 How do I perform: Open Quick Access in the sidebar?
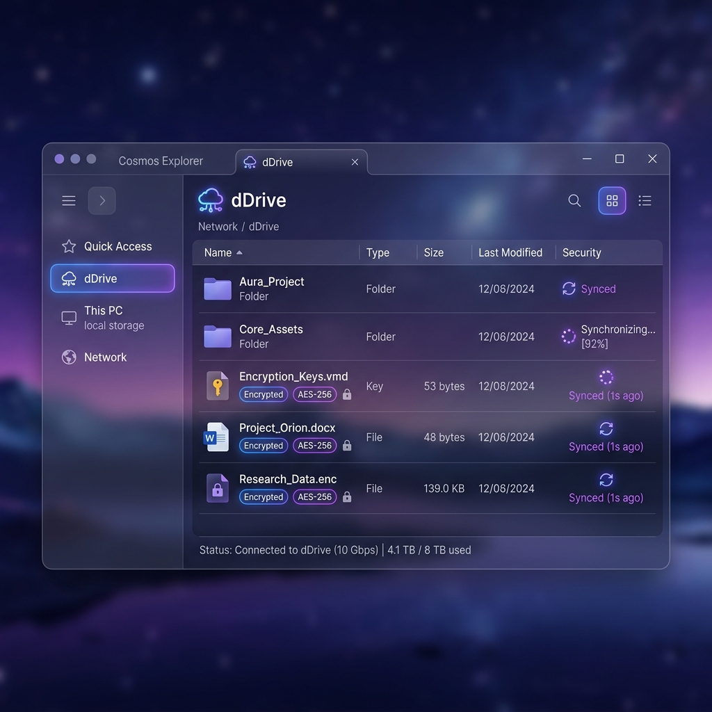click(117, 246)
